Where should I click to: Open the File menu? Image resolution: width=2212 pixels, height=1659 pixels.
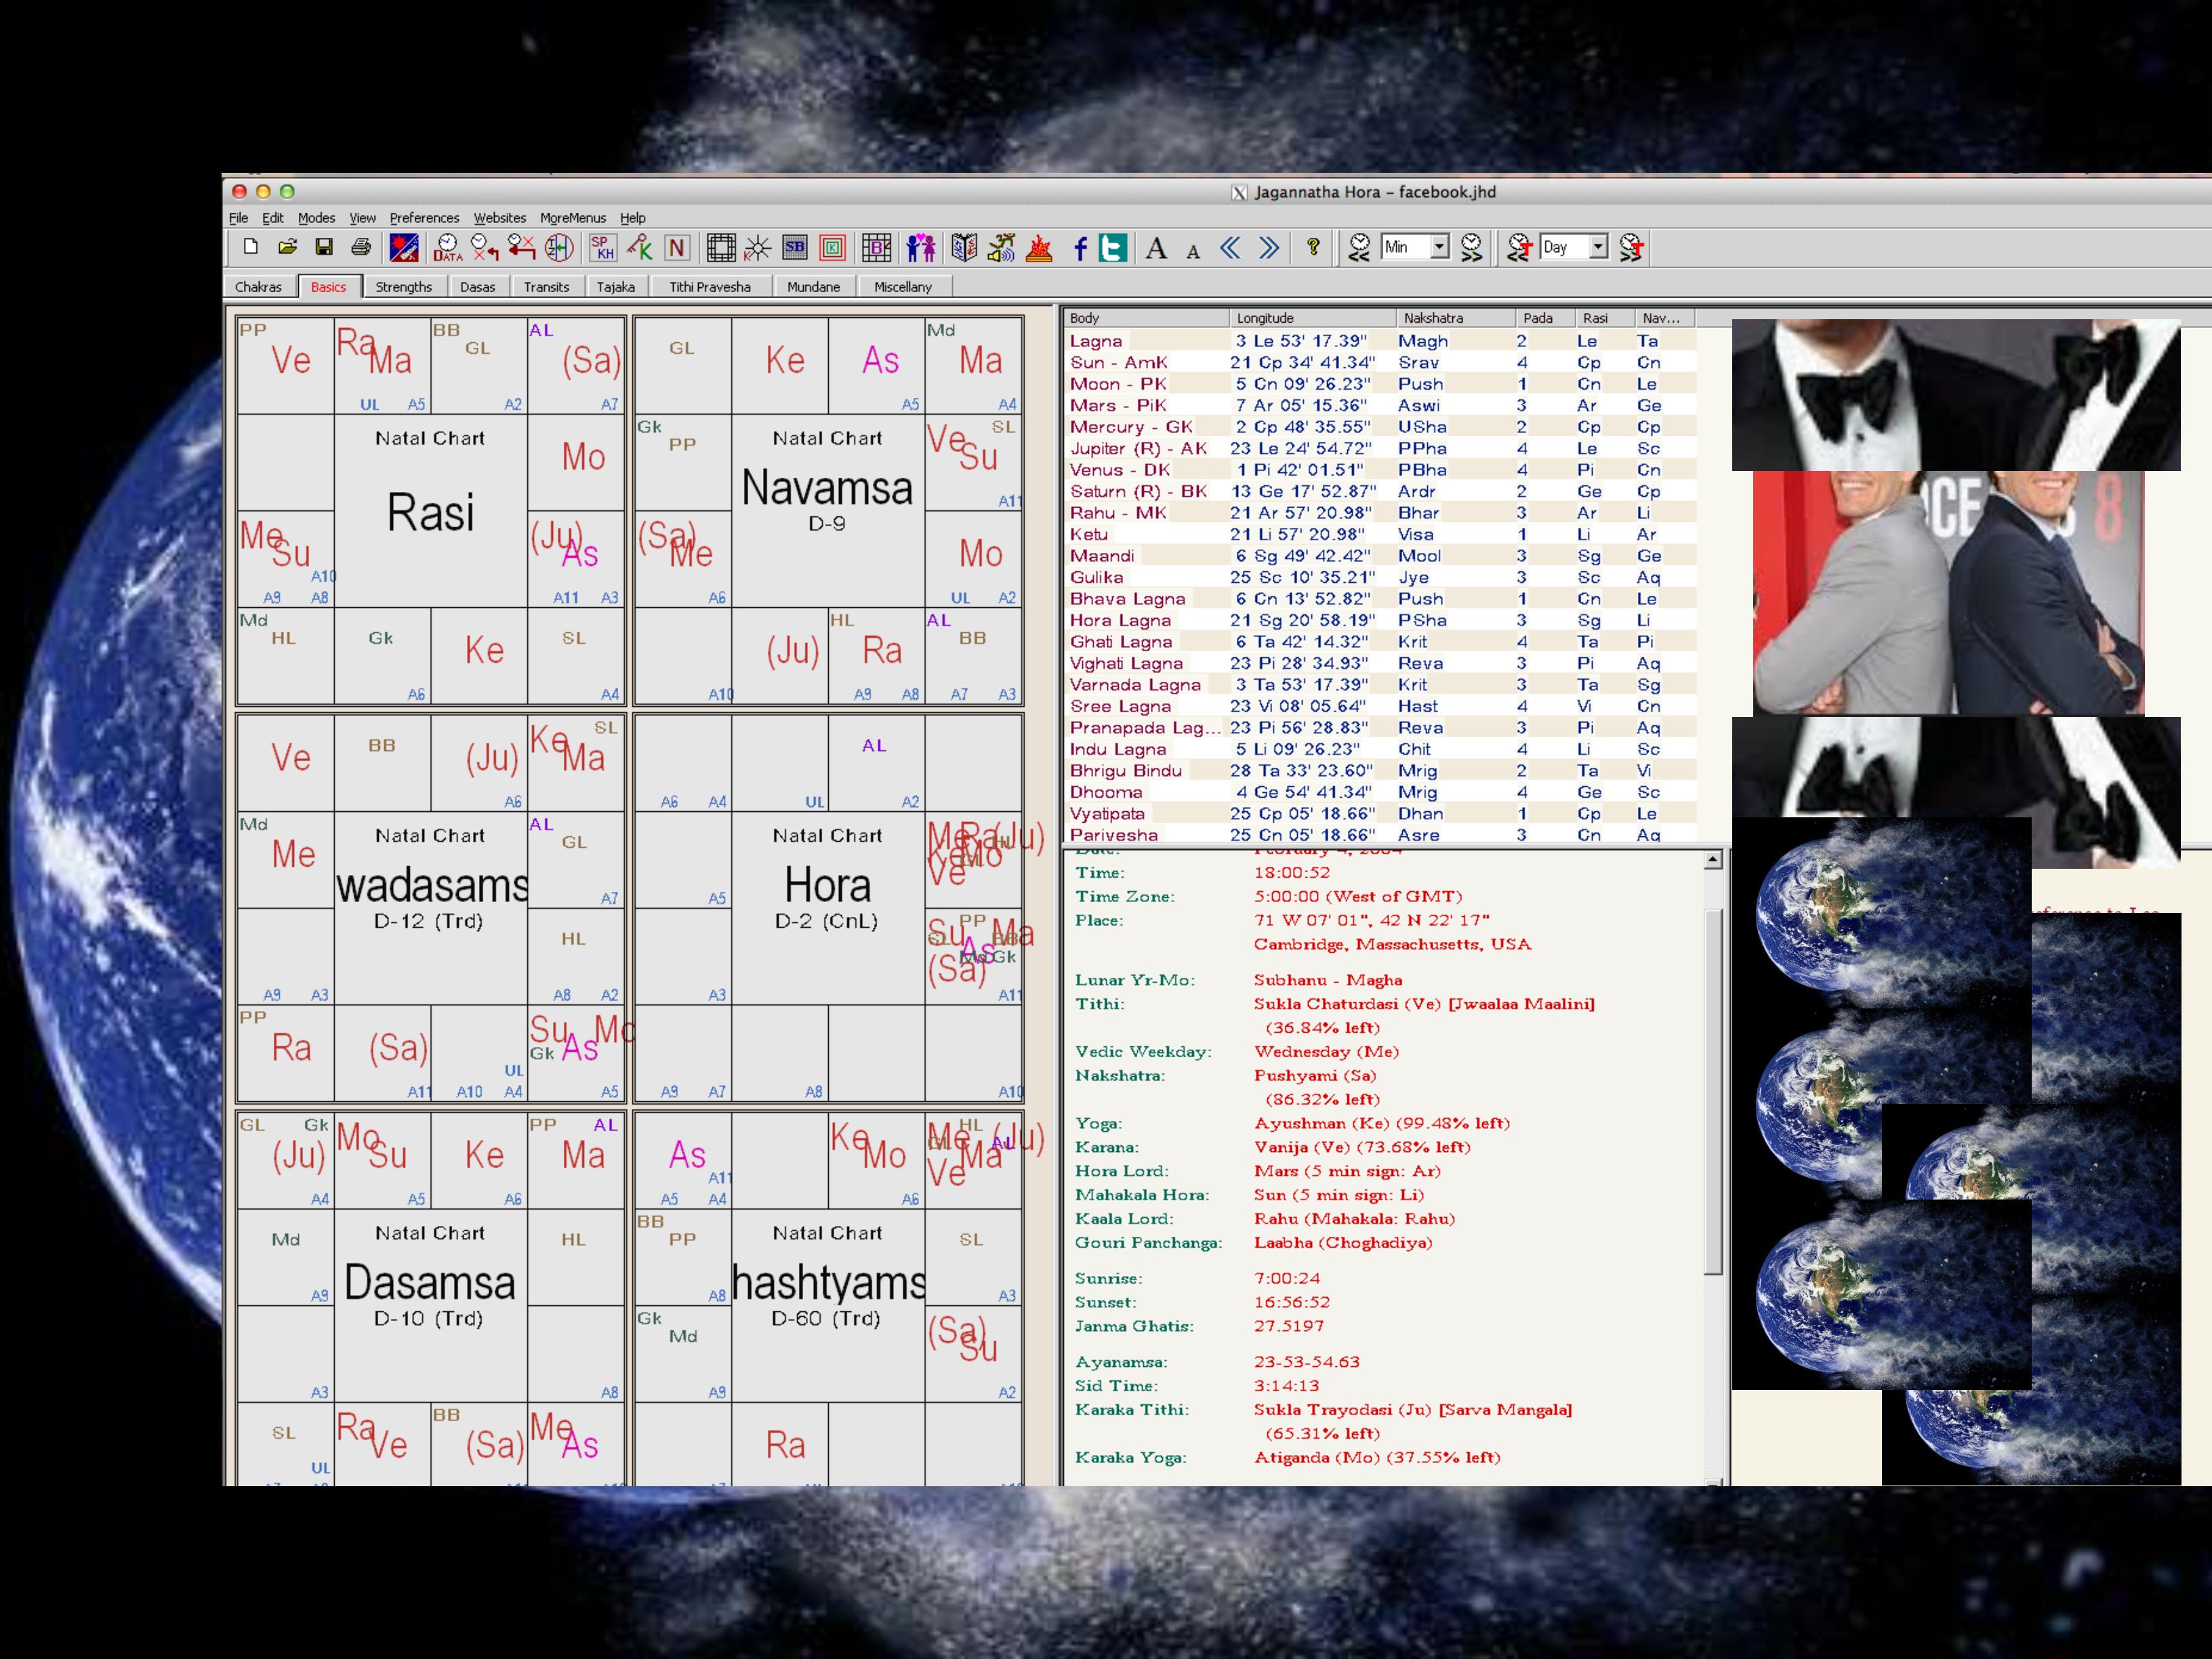click(238, 218)
